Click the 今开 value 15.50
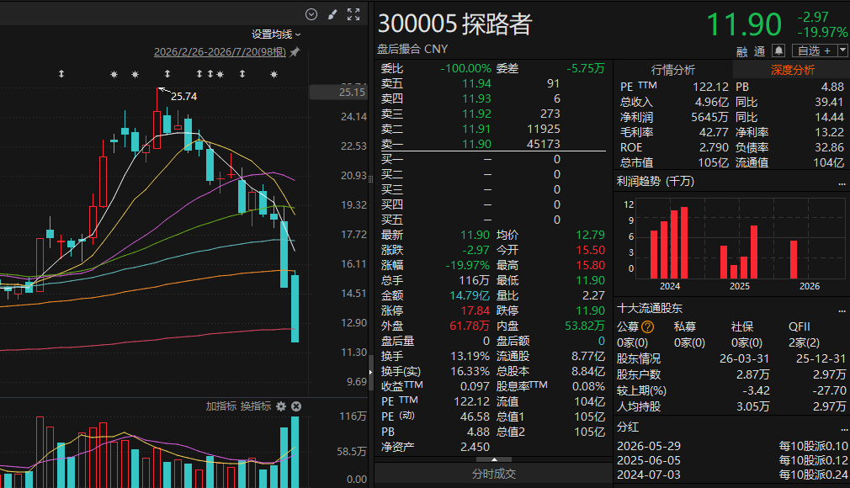850x488 pixels. tap(590, 250)
